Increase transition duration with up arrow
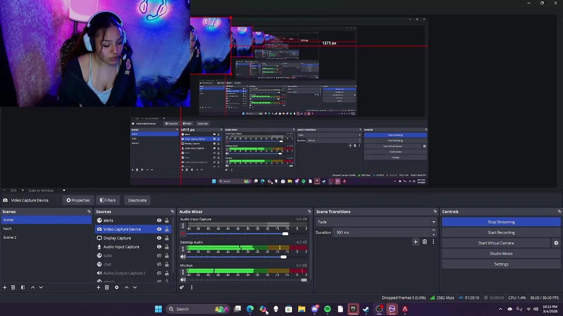Screen dimensions: 563x316 point(434,230)
